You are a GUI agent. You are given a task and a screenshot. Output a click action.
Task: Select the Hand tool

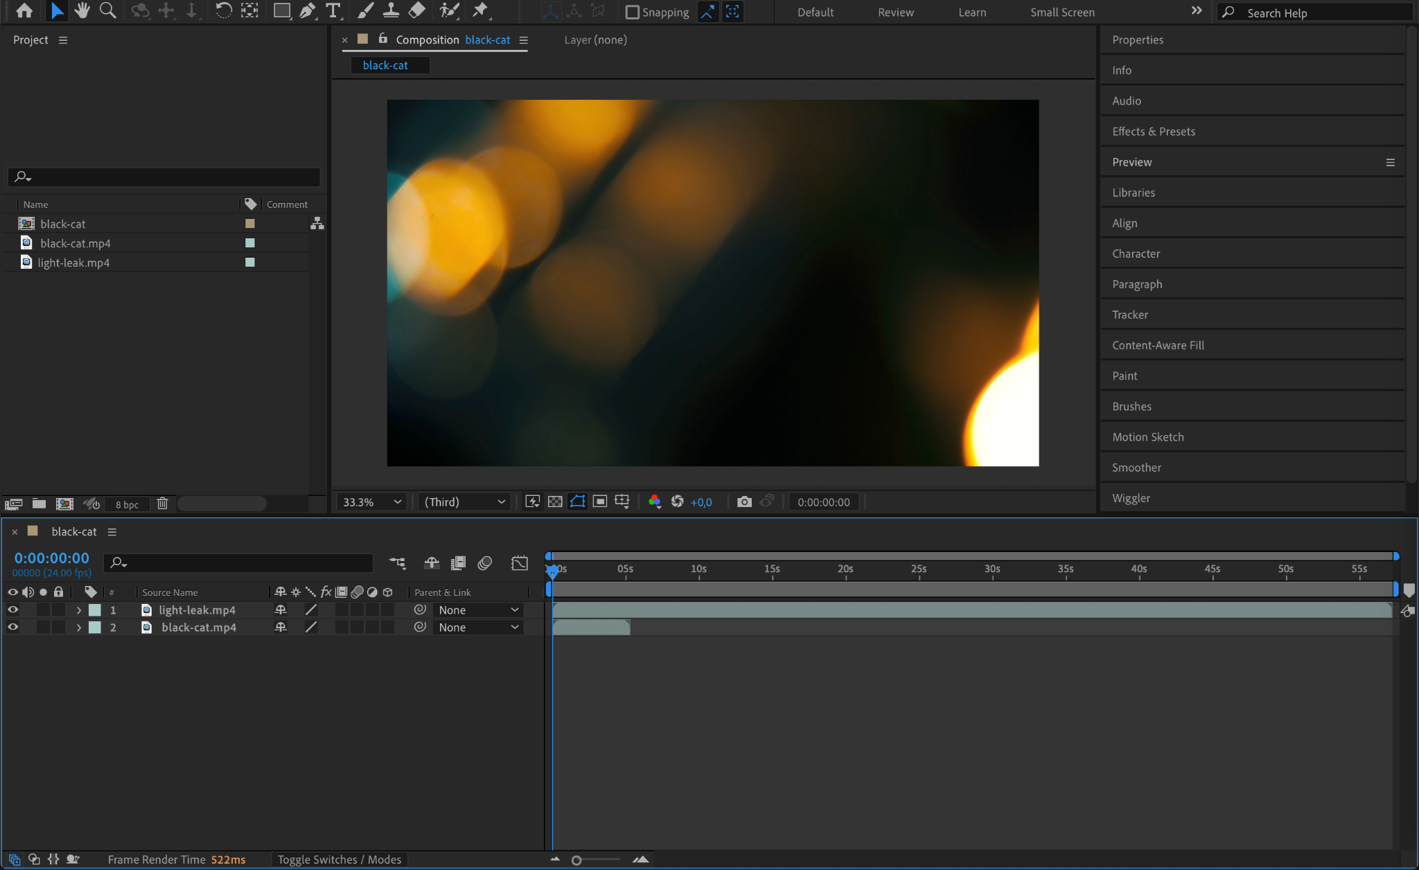pos(82,10)
